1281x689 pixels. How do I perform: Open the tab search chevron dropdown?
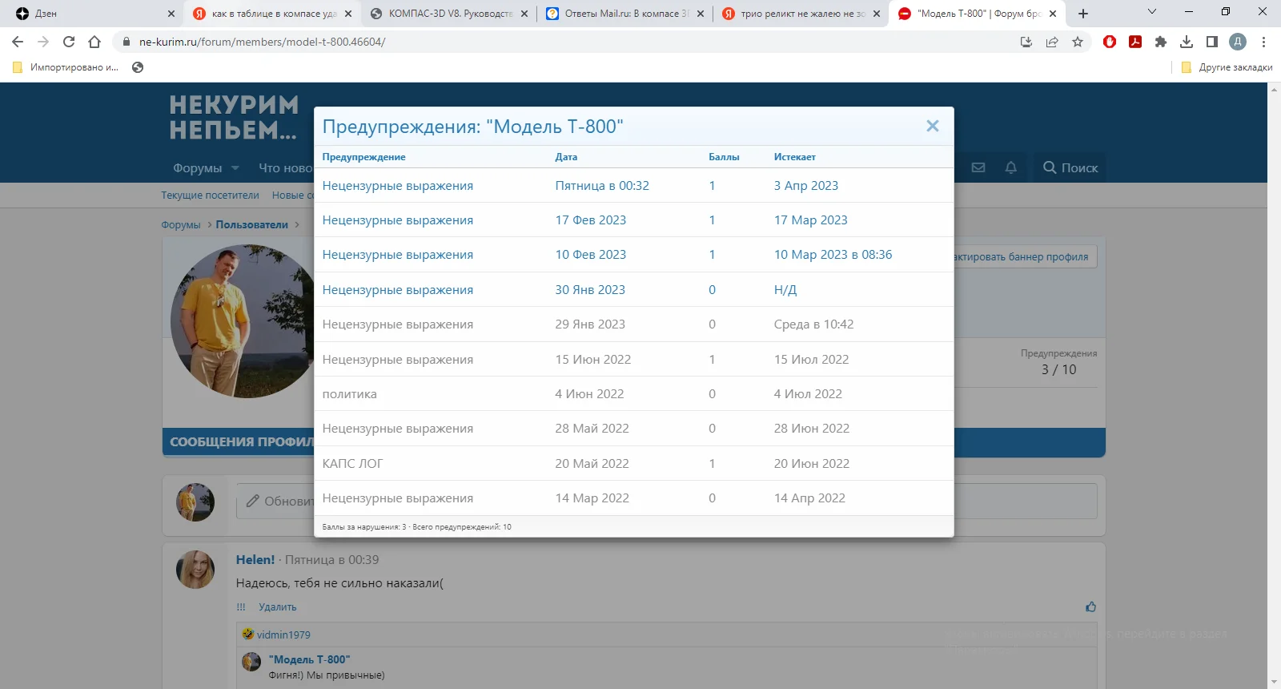click(1152, 12)
